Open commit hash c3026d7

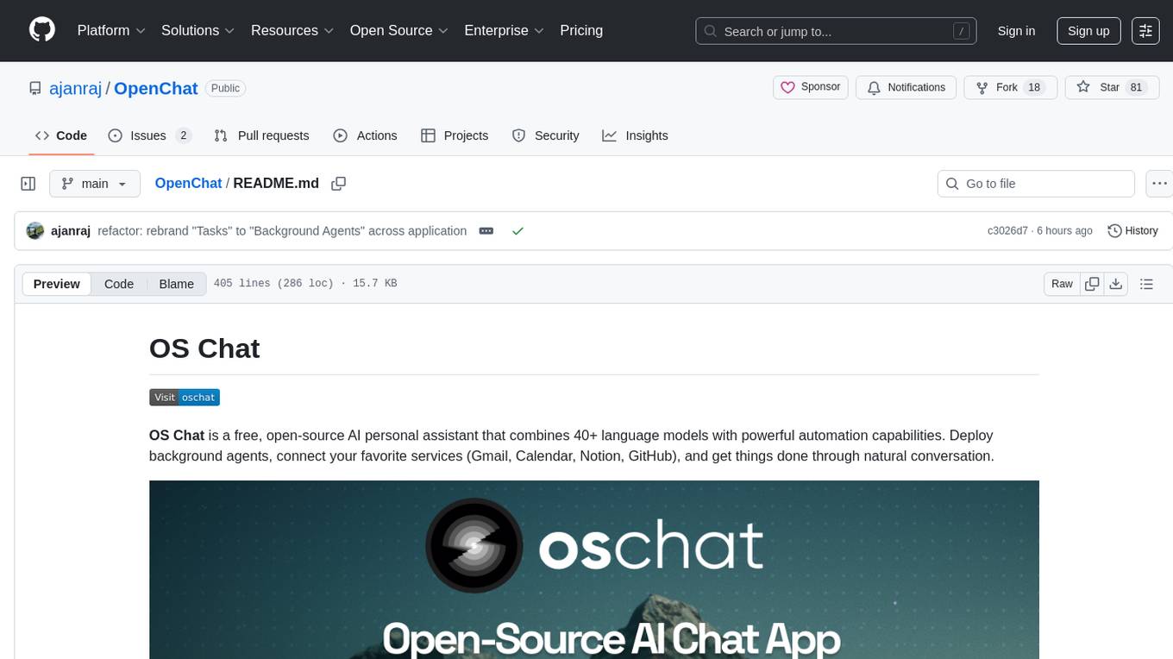[1007, 231]
